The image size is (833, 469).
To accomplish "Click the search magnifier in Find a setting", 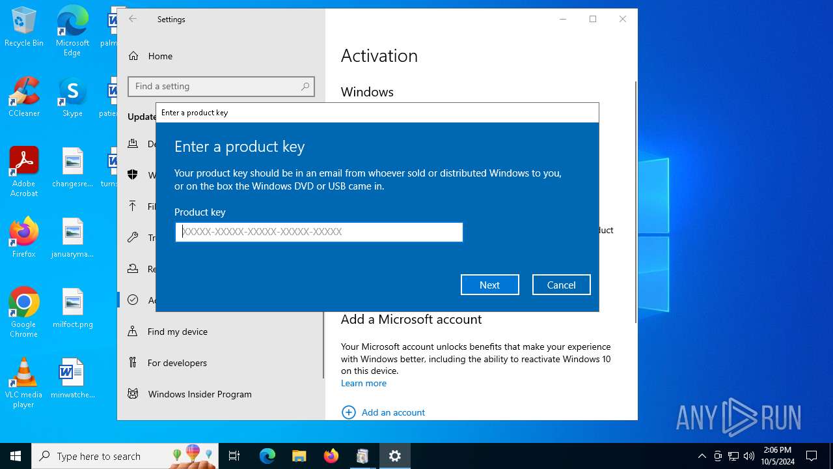I will (x=305, y=87).
